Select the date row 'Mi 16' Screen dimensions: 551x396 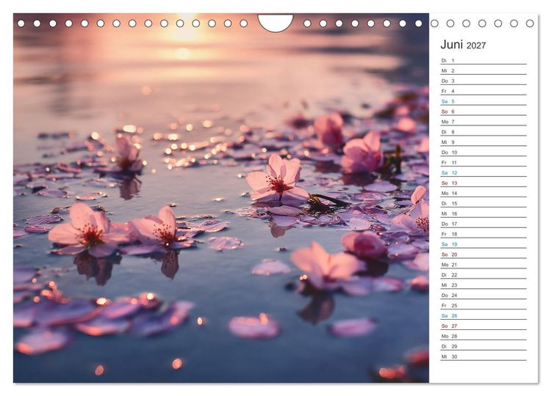483,213
